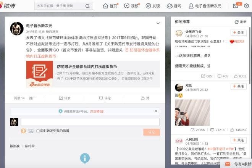The height and width of the screenshot is (168, 252).
Task: Click 推广 promote link
Action: (x=32, y=98)
